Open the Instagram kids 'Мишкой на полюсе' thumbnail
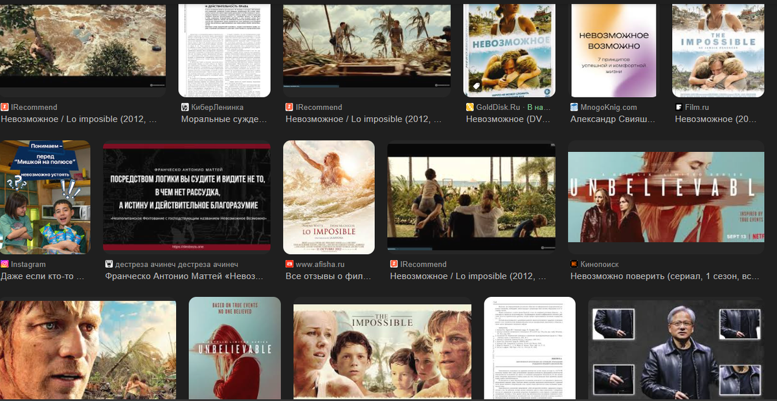777x401 pixels. click(45, 197)
